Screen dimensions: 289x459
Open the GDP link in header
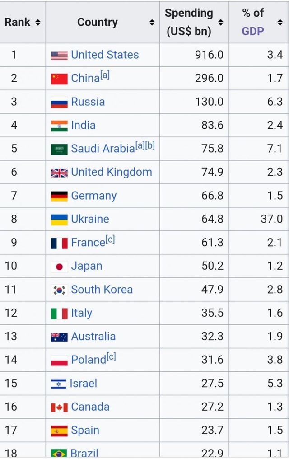[x=253, y=31]
